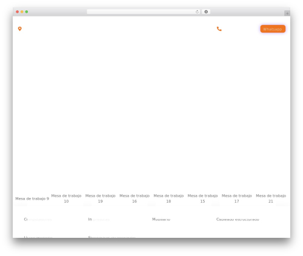This screenshot has width=303, height=256.
Task: Reload the page using the refresh icon
Action: click(x=197, y=12)
